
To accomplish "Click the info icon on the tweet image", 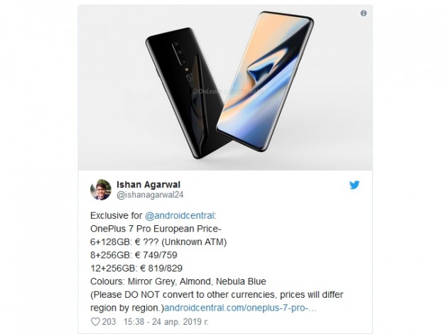I will [x=363, y=13].
